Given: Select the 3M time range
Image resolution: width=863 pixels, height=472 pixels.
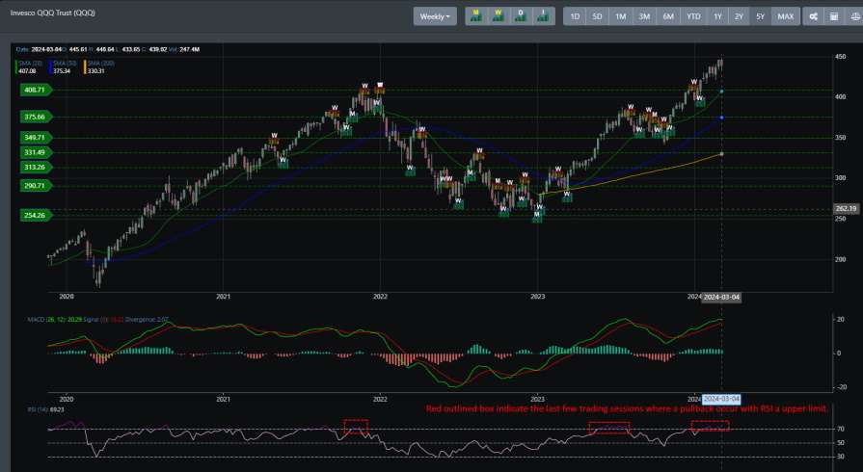Looking at the screenshot, I should (x=644, y=16).
